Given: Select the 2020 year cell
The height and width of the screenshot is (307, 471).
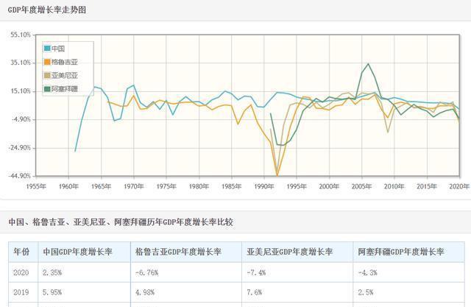Looking at the screenshot, I should pyautogui.click(x=21, y=272).
